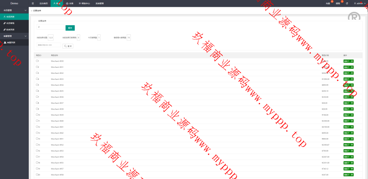The width and height of the screenshot is (368, 179).
Task: Tick the checkbox for Merchant 4934
Action: point(37,85)
